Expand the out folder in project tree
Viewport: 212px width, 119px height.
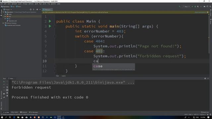(x=5, y=17)
